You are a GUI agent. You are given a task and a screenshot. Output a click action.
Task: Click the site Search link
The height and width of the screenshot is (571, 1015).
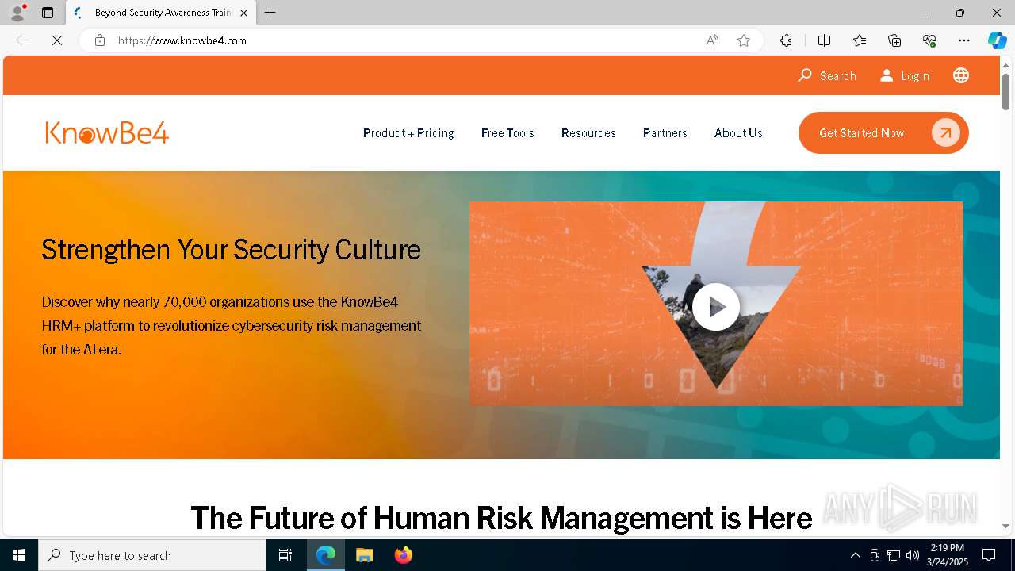pyautogui.click(x=827, y=75)
